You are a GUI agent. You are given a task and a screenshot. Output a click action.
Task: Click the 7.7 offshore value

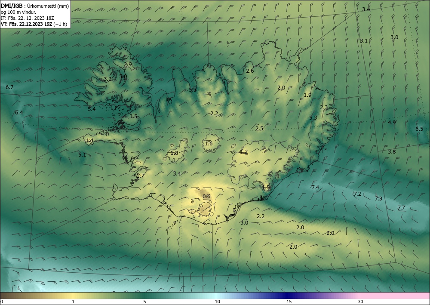coord(401,208)
